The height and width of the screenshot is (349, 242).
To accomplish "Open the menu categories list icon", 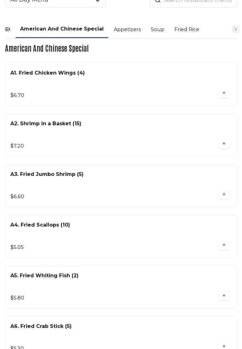I will 8,29.
